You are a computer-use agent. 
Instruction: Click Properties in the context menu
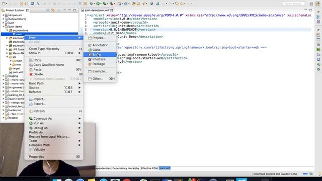point(54,157)
